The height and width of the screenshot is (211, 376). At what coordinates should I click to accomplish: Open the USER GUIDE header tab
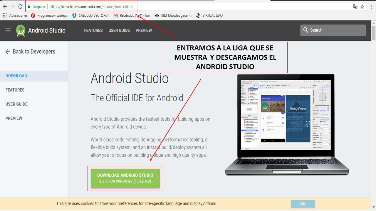pos(119,30)
